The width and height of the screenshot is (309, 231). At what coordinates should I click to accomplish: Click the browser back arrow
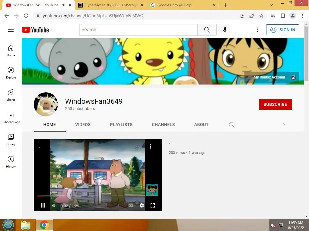7,16
